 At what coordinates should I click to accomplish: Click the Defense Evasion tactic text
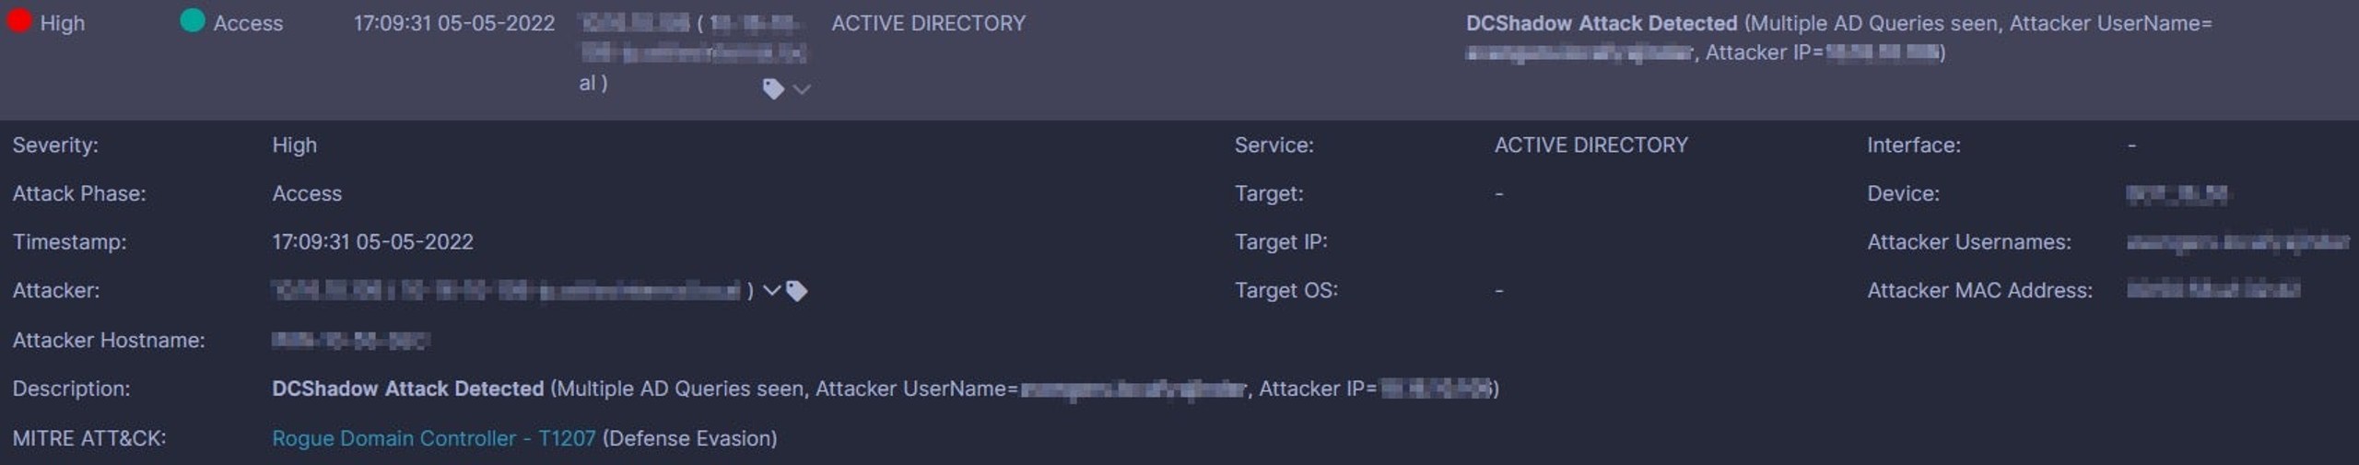pyautogui.click(x=689, y=438)
